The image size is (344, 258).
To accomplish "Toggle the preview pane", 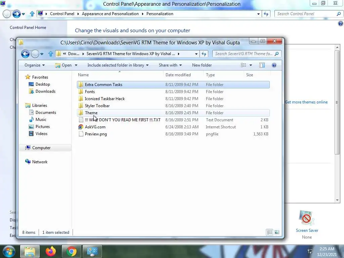I will pos(262,65).
